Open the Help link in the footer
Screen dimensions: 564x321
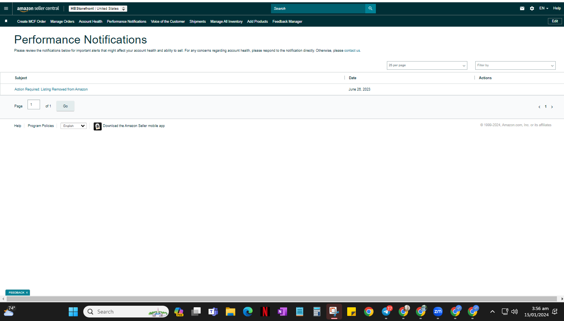click(x=18, y=126)
